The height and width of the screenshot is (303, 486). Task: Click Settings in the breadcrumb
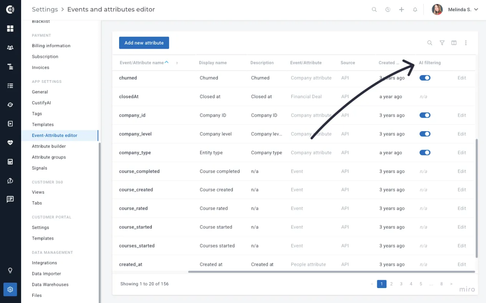[x=45, y=10]
